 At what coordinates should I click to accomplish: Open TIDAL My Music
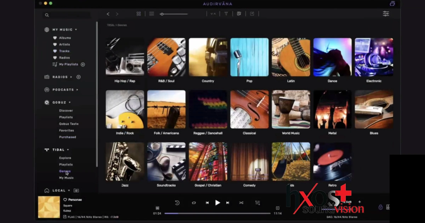[66, 178]
